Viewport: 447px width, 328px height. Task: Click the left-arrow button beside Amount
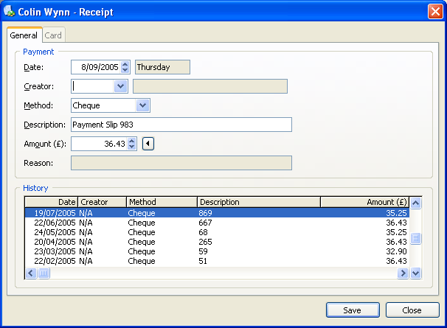click(148, 144)
